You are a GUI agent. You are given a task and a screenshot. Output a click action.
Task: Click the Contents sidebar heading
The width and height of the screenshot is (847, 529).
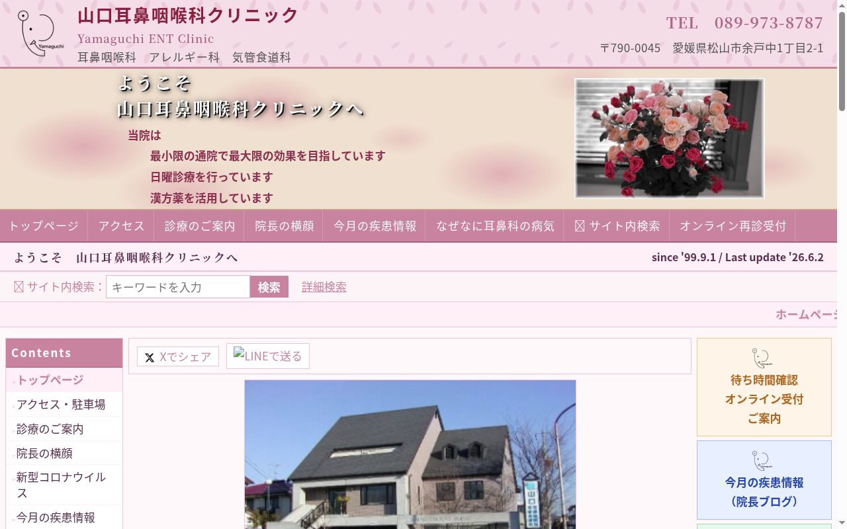pos(64,353)
